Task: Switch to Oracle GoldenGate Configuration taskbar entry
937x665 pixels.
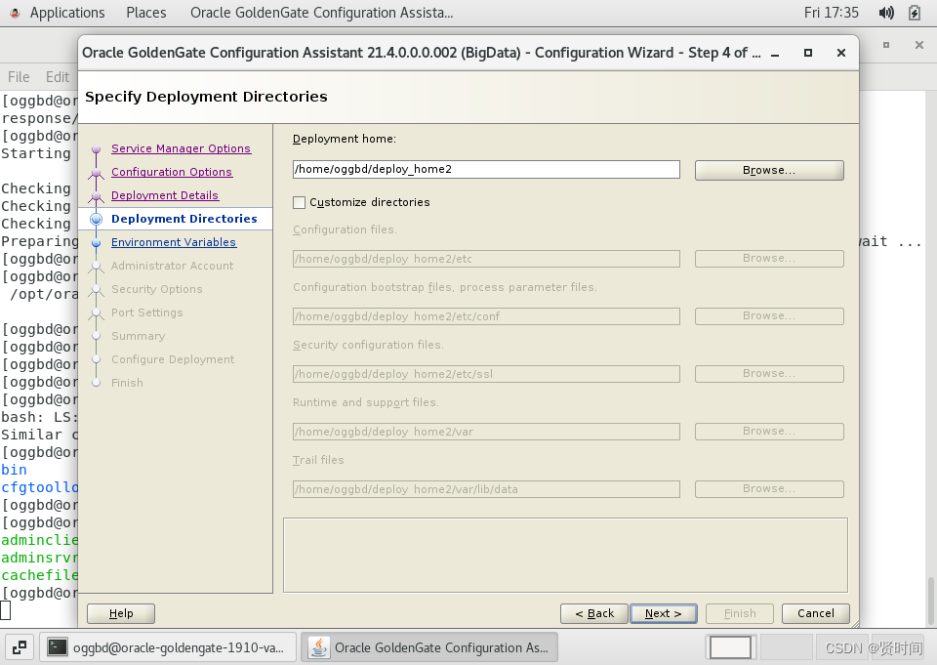Action: click(x=429, y=647)
